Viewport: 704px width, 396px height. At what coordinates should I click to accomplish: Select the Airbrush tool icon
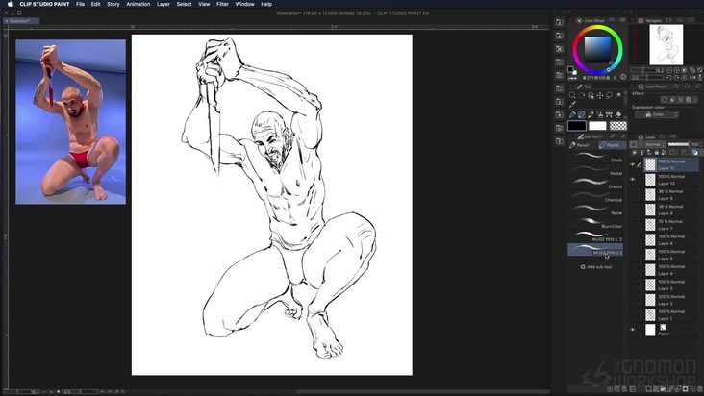600,114
